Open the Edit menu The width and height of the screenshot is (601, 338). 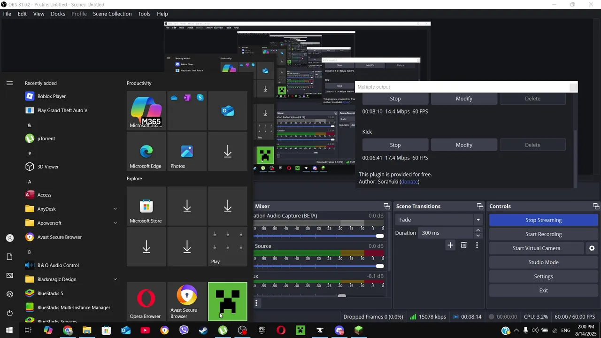click(x=22, y=14)
